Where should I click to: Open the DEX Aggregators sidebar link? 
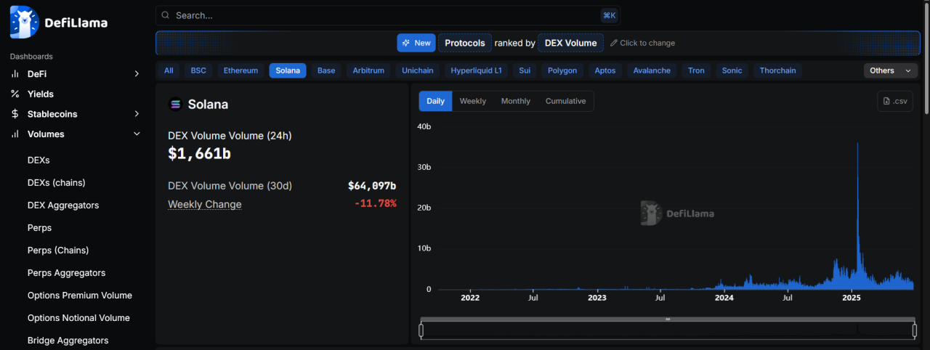[63, 205]
